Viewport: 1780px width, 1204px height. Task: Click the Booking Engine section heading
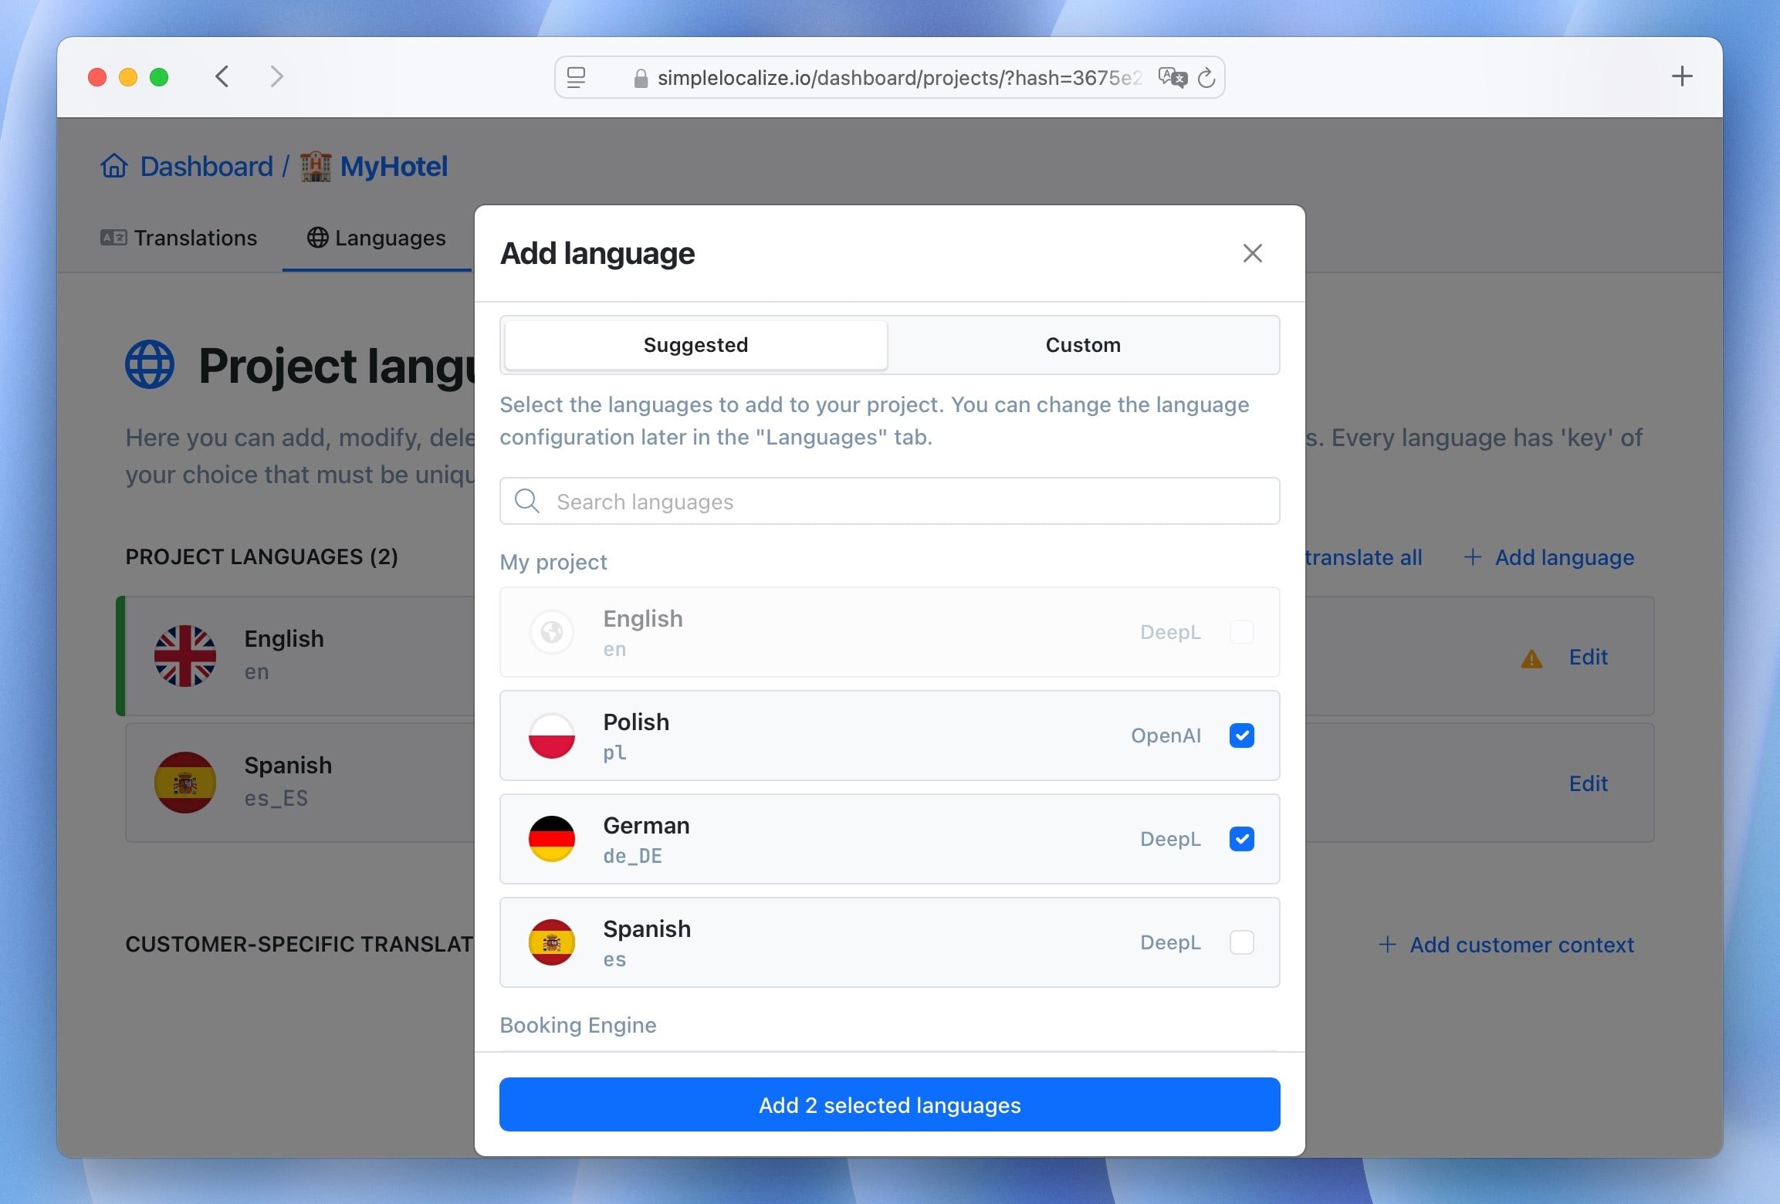click(x=578, y=1025)
